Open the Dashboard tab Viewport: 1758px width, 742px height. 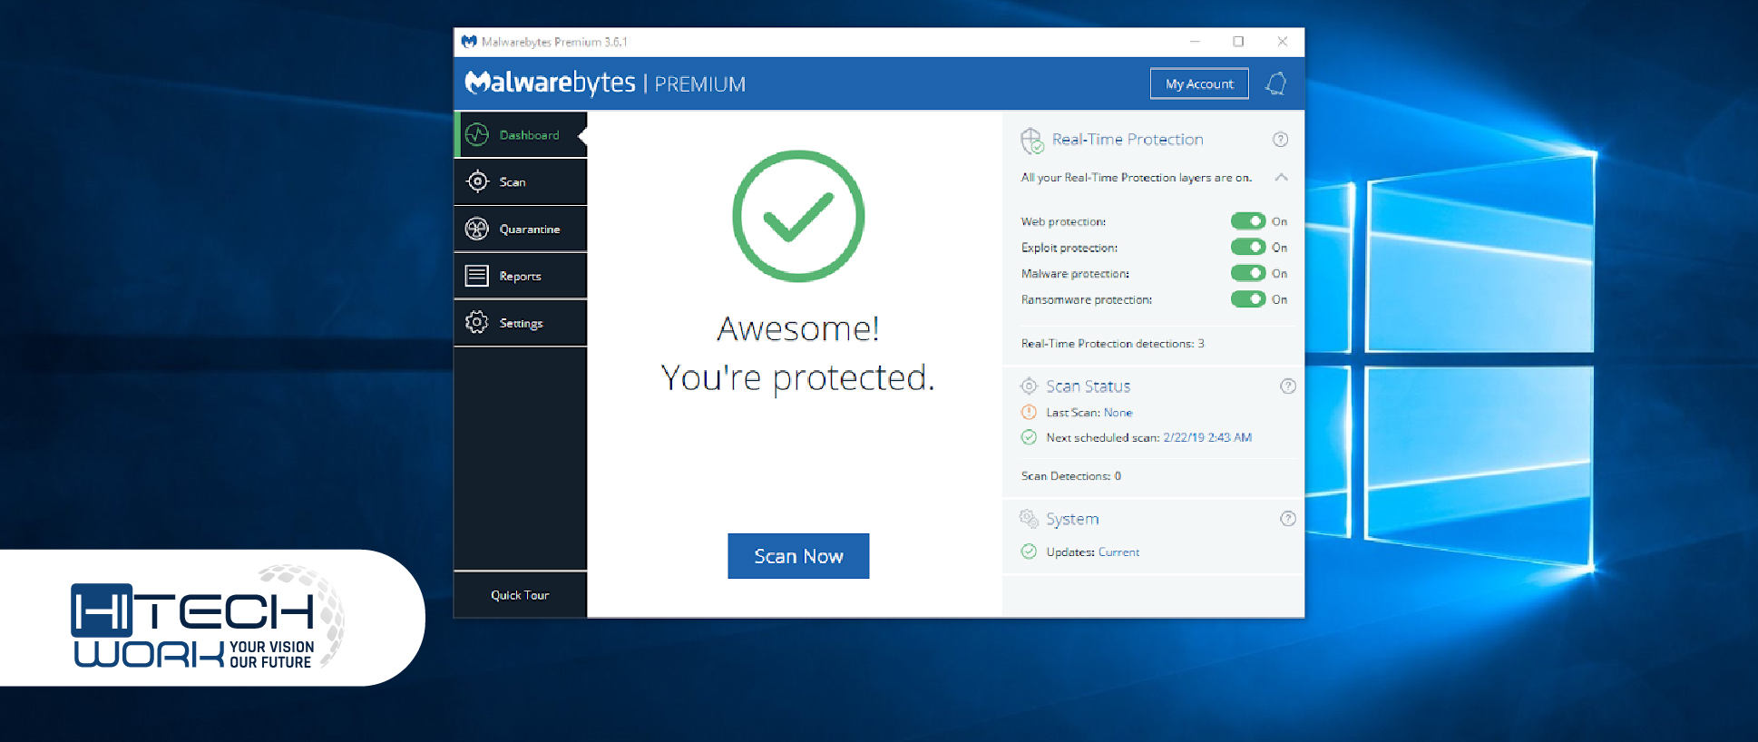coord(521,134)
